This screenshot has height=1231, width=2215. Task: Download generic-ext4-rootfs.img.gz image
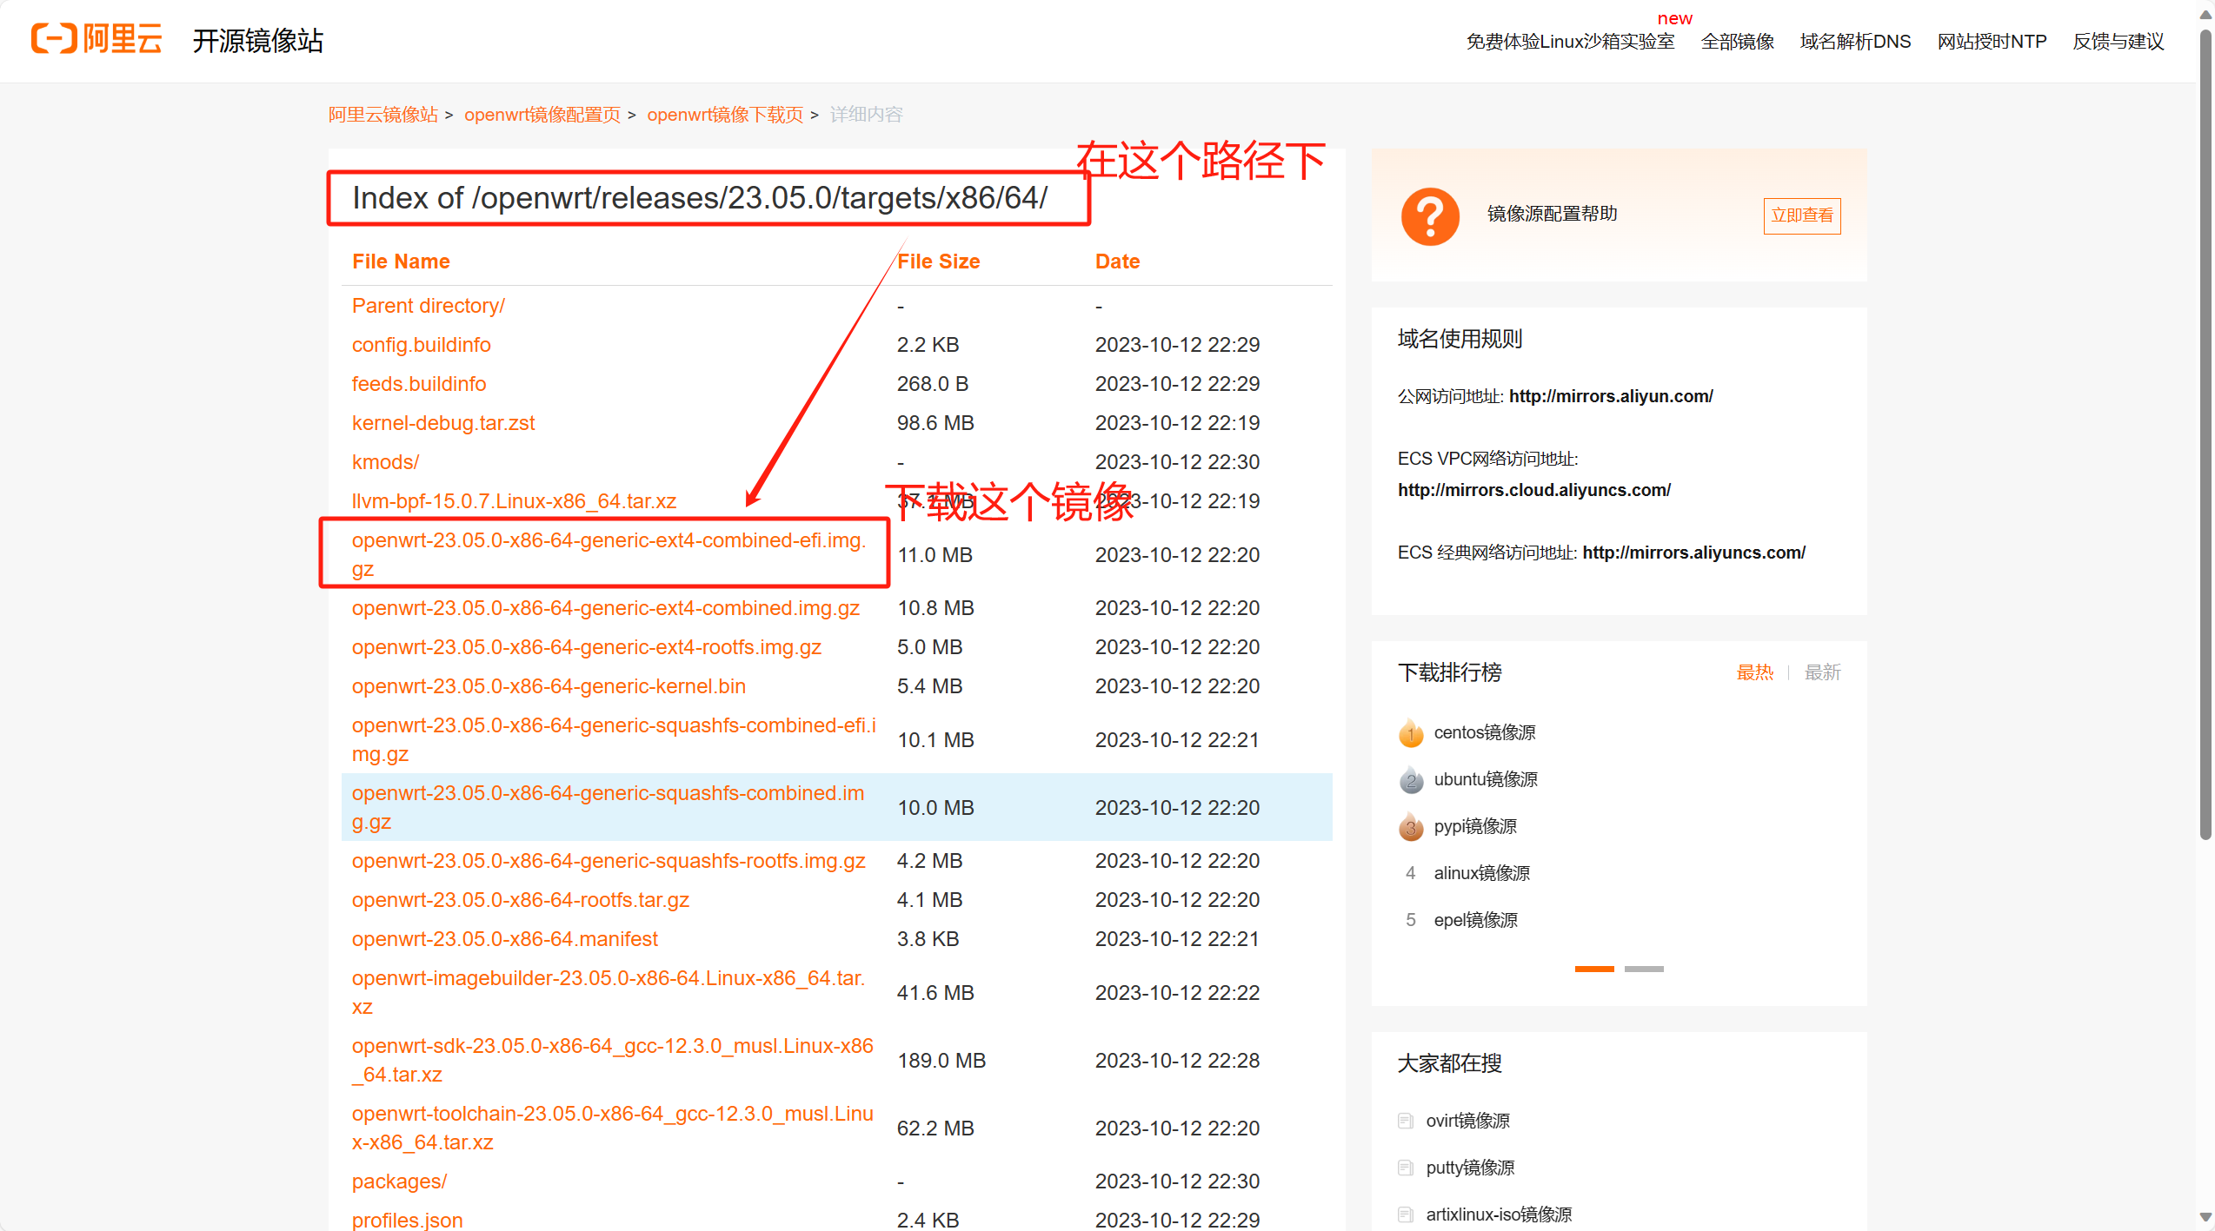[x=586, y=647]
